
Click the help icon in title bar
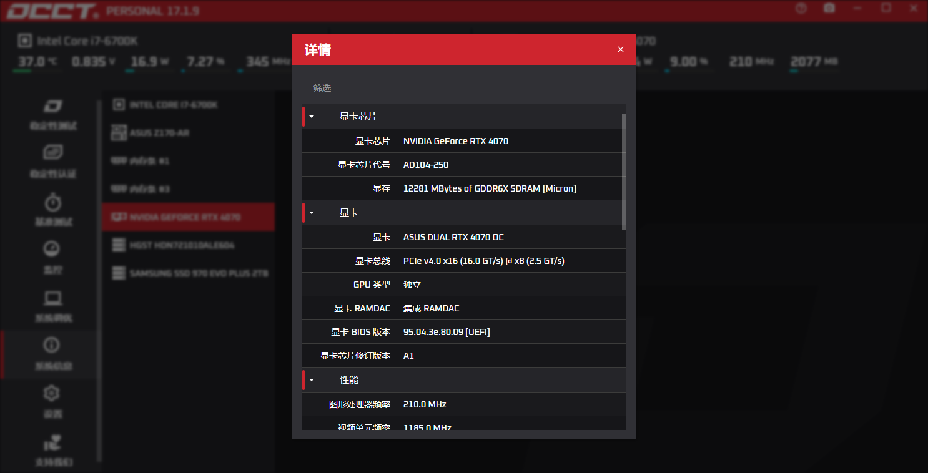point(802,8)
